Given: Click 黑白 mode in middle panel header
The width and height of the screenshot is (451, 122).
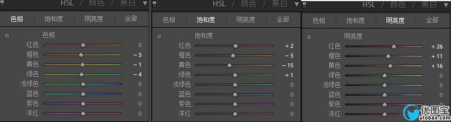Looking at the screenshot, I should point(280,4).
